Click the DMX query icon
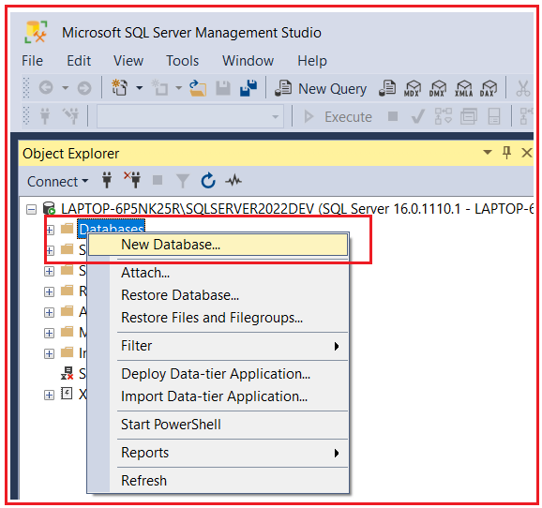The image size is (542, 508). (x=438, y=88)
